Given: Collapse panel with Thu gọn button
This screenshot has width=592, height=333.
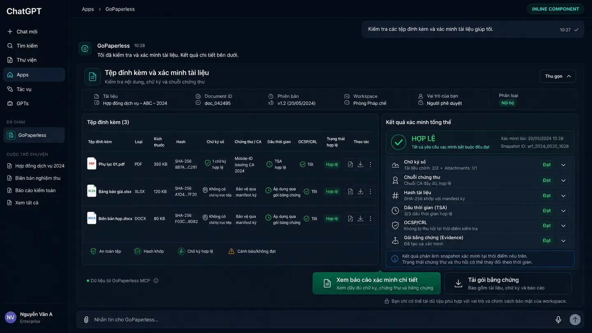Looking at the screenshot, I should pos(558,76).
